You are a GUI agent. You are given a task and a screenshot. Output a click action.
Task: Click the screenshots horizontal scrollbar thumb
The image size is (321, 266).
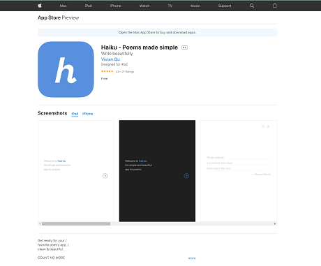click(76, 223)
